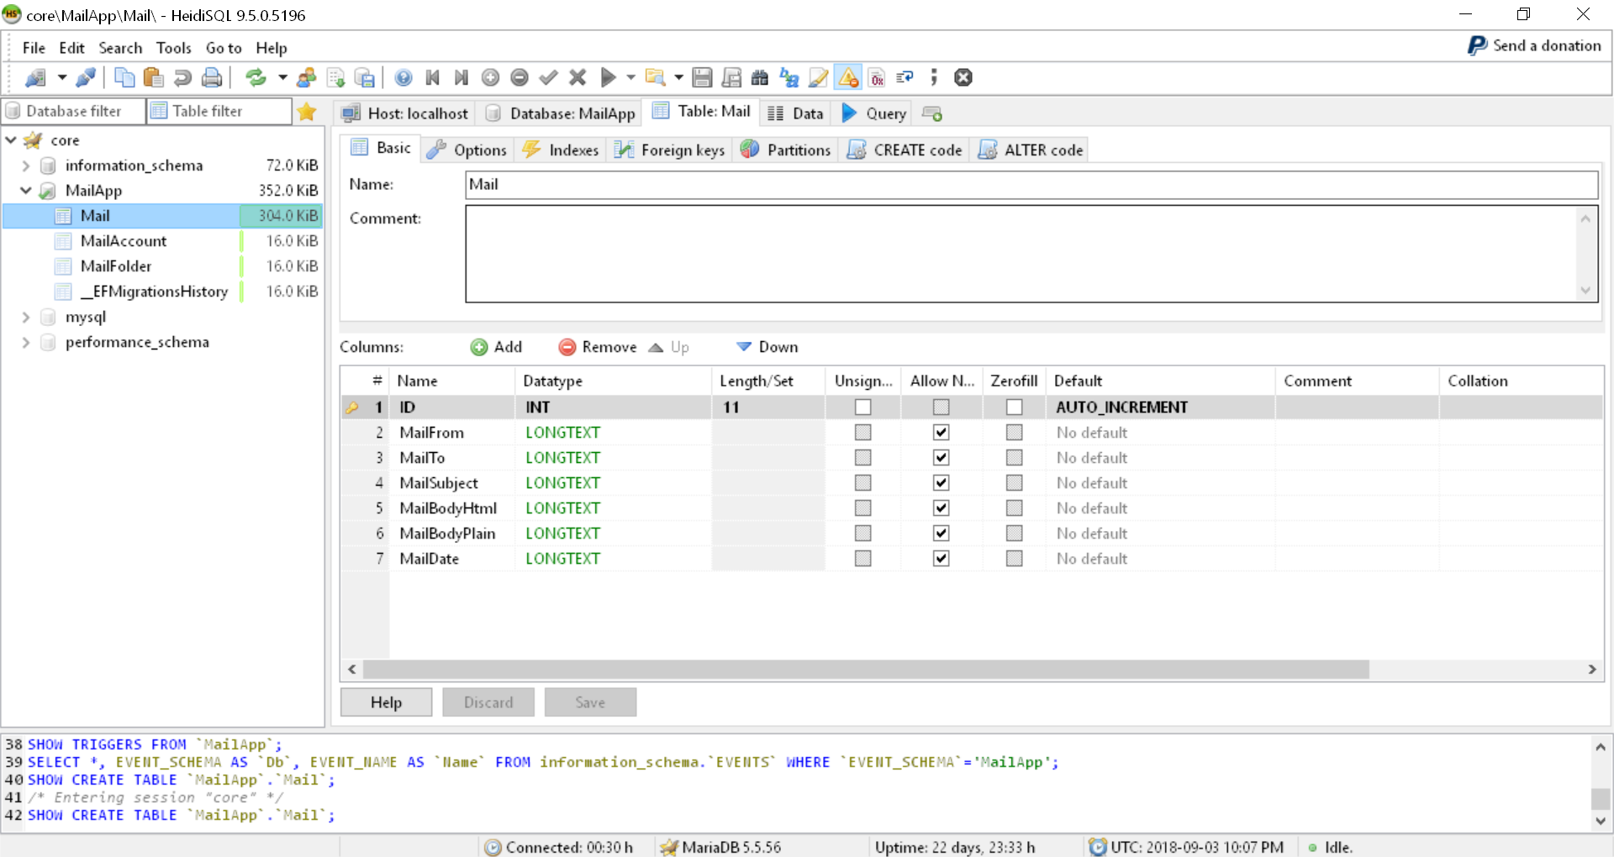Open the Execute SQL dropdown arrow

tap(630, 78)
